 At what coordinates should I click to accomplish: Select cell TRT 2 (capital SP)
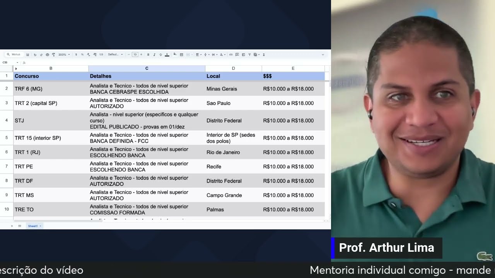[51, 103]
